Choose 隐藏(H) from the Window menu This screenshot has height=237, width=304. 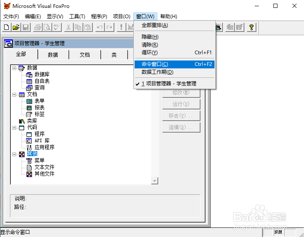(x=174, y=36)
